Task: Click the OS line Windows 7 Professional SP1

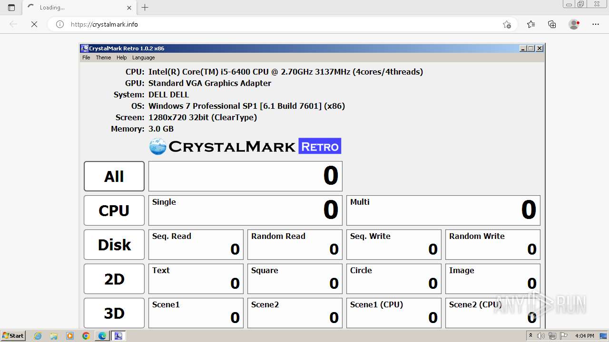Action: [246, 106]
